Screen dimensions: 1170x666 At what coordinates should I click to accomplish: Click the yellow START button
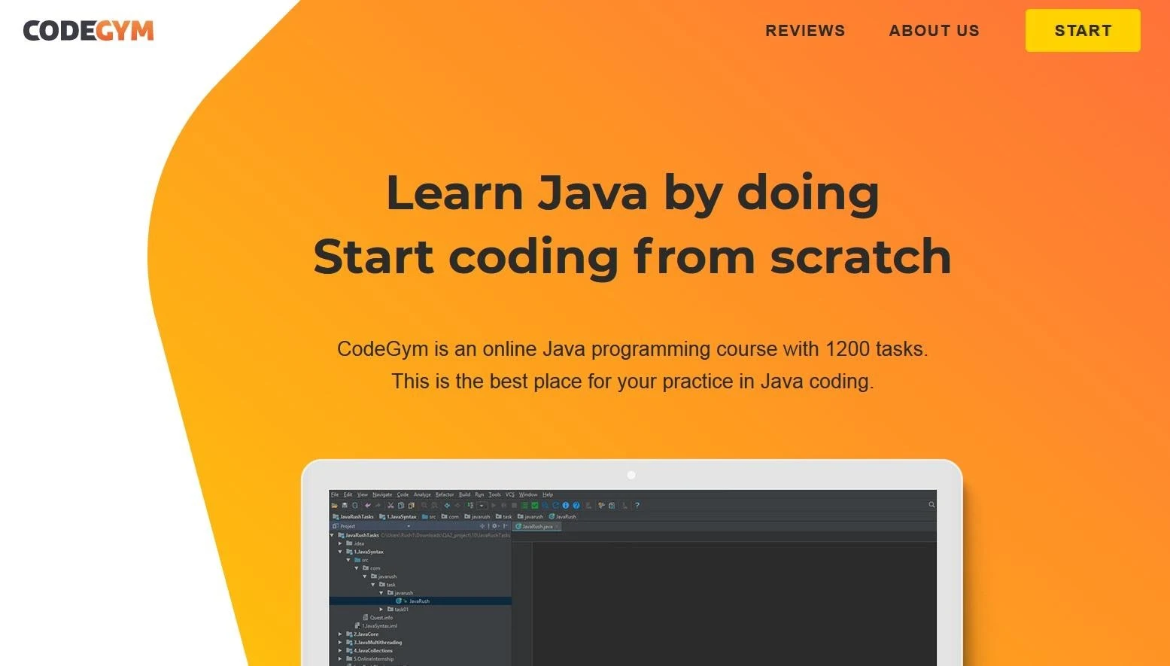coord(1082,31)
